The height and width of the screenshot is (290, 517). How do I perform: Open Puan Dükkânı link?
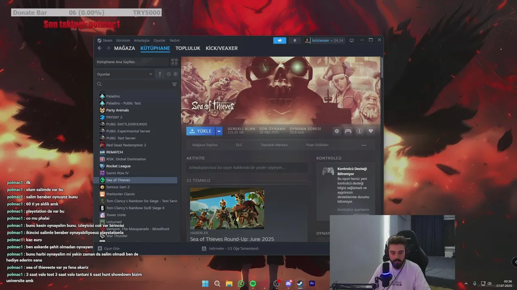[317, 145]
